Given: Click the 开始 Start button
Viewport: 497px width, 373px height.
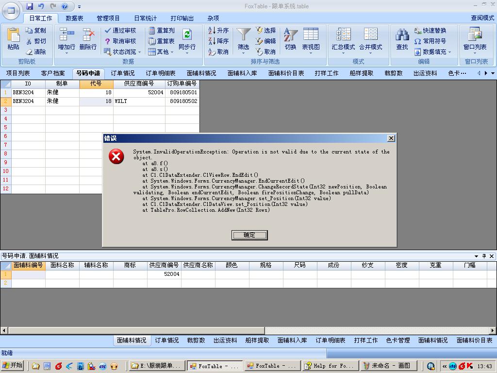Looking at the screenshot, I should pos(13,366).
